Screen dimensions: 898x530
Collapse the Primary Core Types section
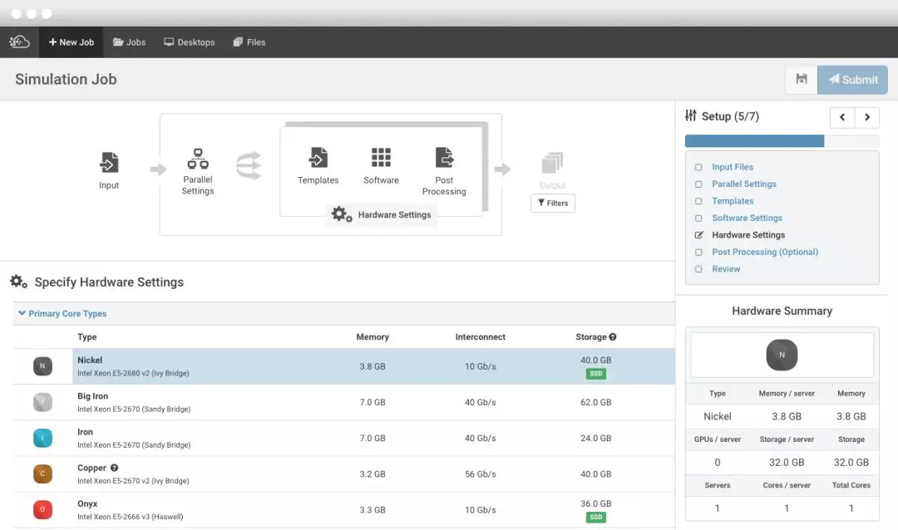coord(22,313)
